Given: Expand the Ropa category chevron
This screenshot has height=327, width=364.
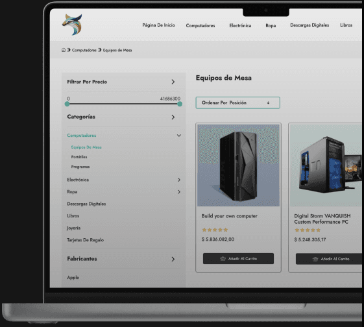Looking at the screenshot, I should pyautogui.click(x=178, y=191).
